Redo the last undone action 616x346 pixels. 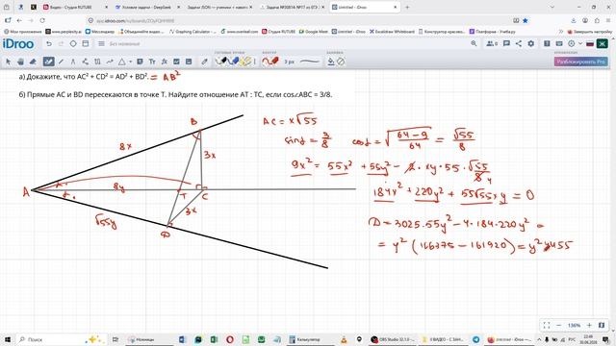(61, 44)
